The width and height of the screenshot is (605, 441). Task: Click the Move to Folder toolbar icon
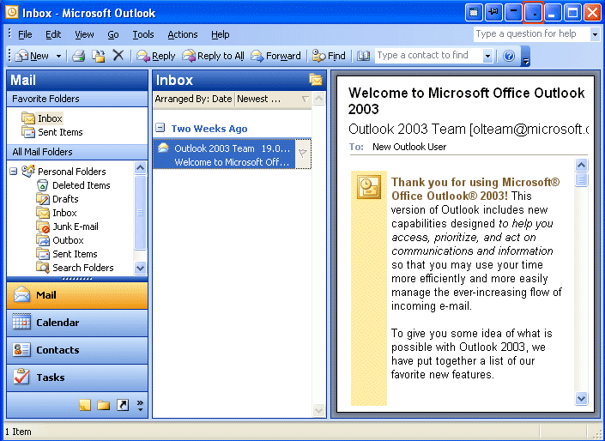coord(99,56)
